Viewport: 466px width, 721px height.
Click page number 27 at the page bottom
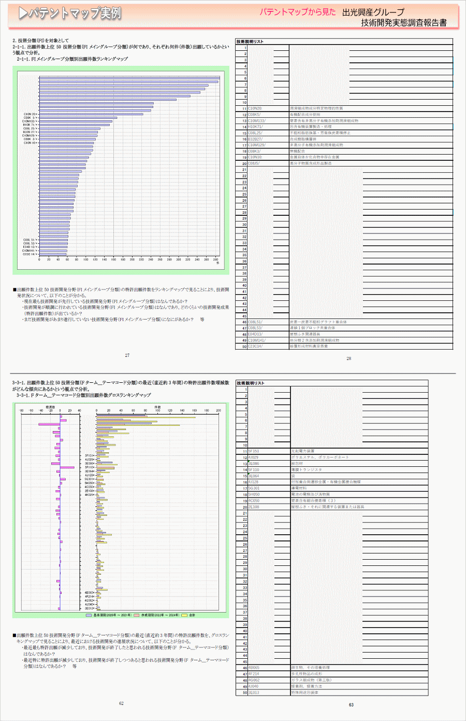coord(127,355)
